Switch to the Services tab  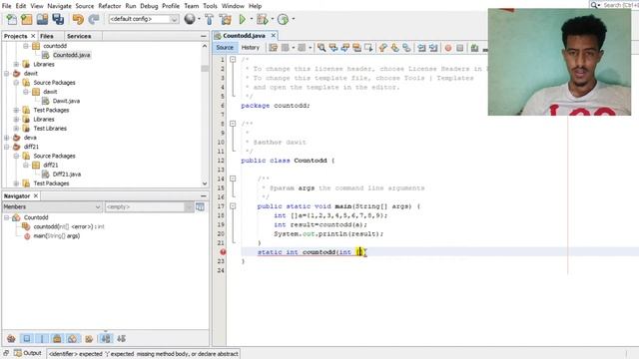tap(79, 36)
